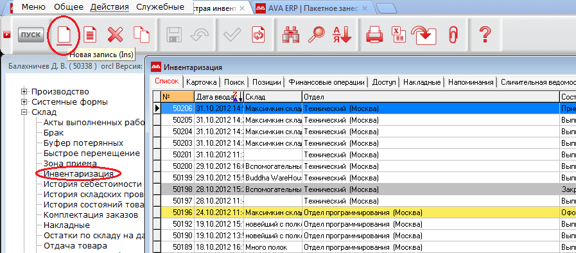Click the ПУСК button
This screenshot has width=576, height=253.
click(x=31, y=35)
